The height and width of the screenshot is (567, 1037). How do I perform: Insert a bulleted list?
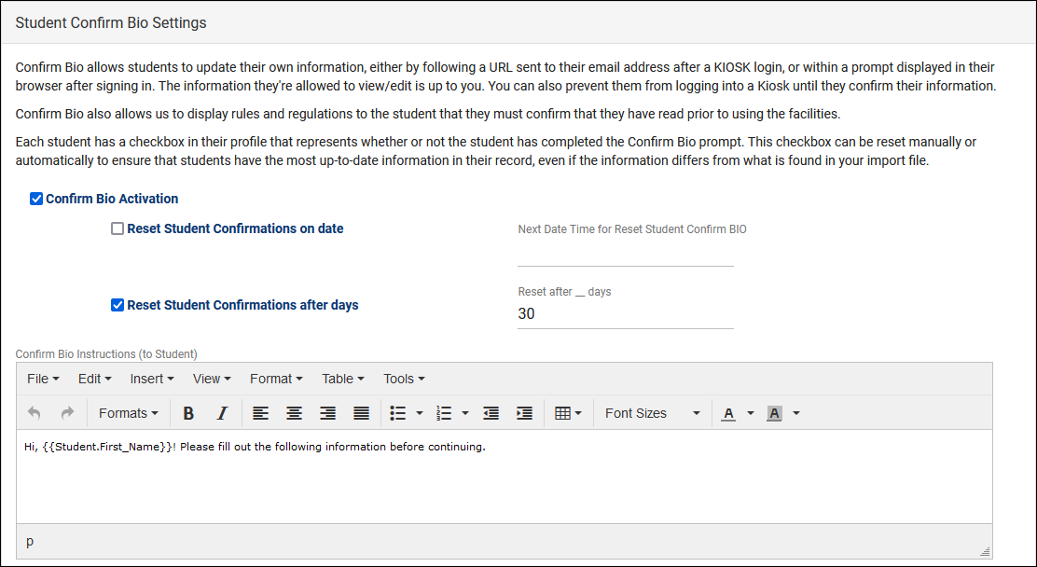(x=397, y=413)
